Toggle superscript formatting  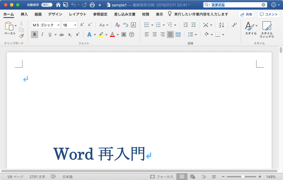click(x=78, y=34)
